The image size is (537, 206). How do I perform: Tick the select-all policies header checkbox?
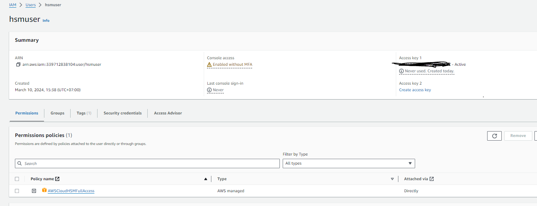click(17, 179)
